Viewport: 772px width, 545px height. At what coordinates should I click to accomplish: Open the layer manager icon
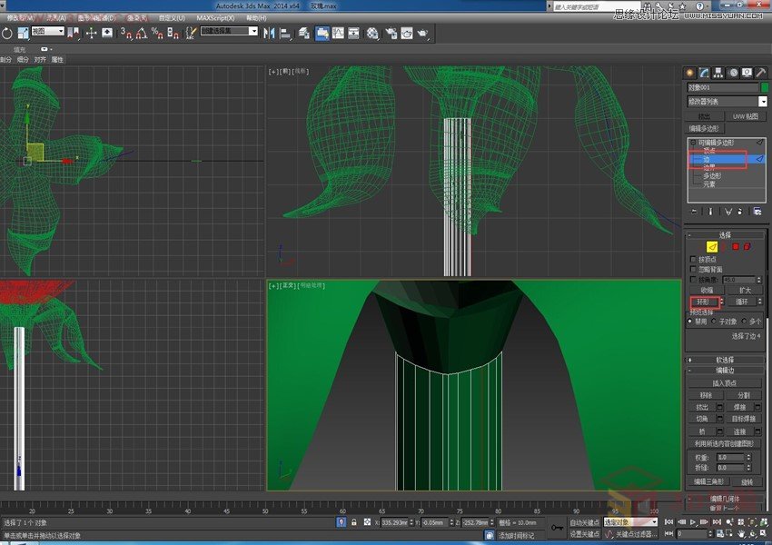(304, 33)
